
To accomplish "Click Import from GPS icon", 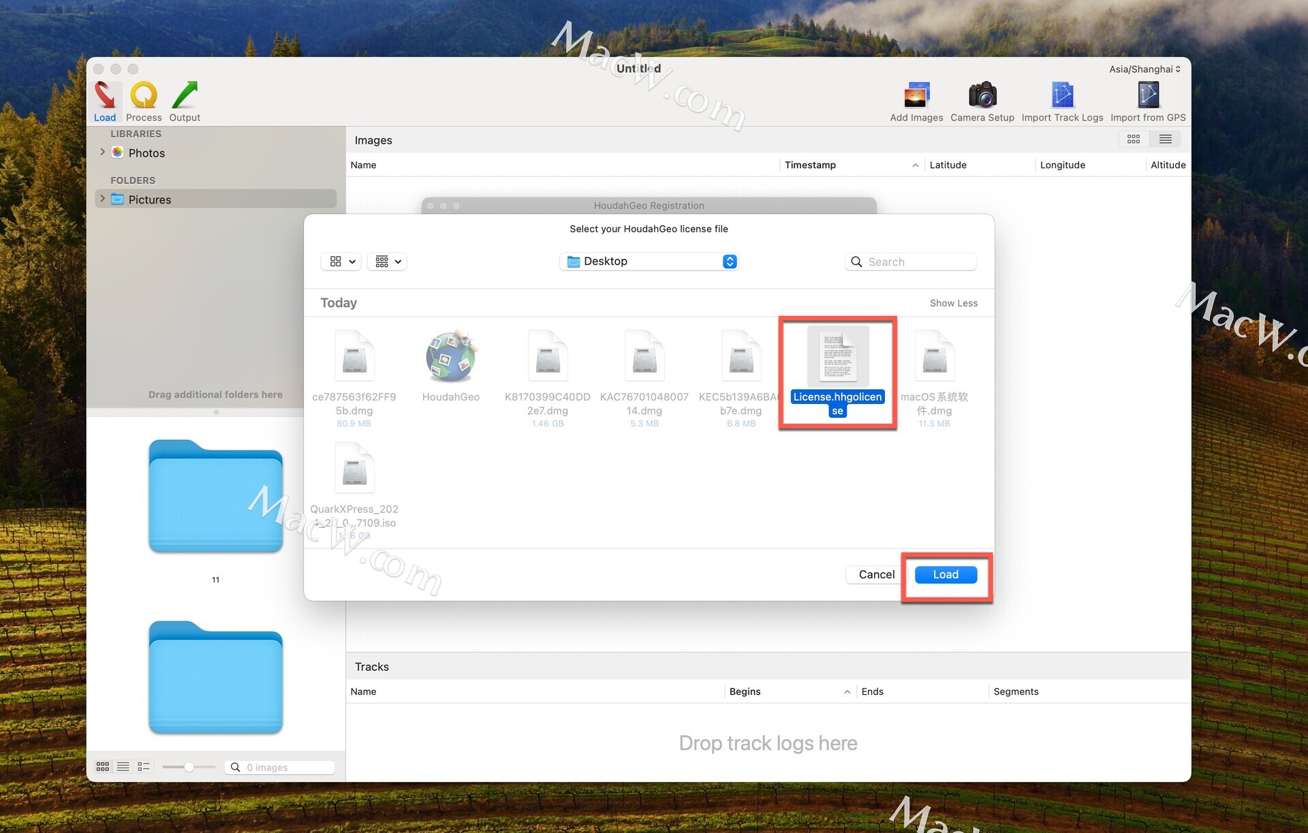I will point(1148,100).
